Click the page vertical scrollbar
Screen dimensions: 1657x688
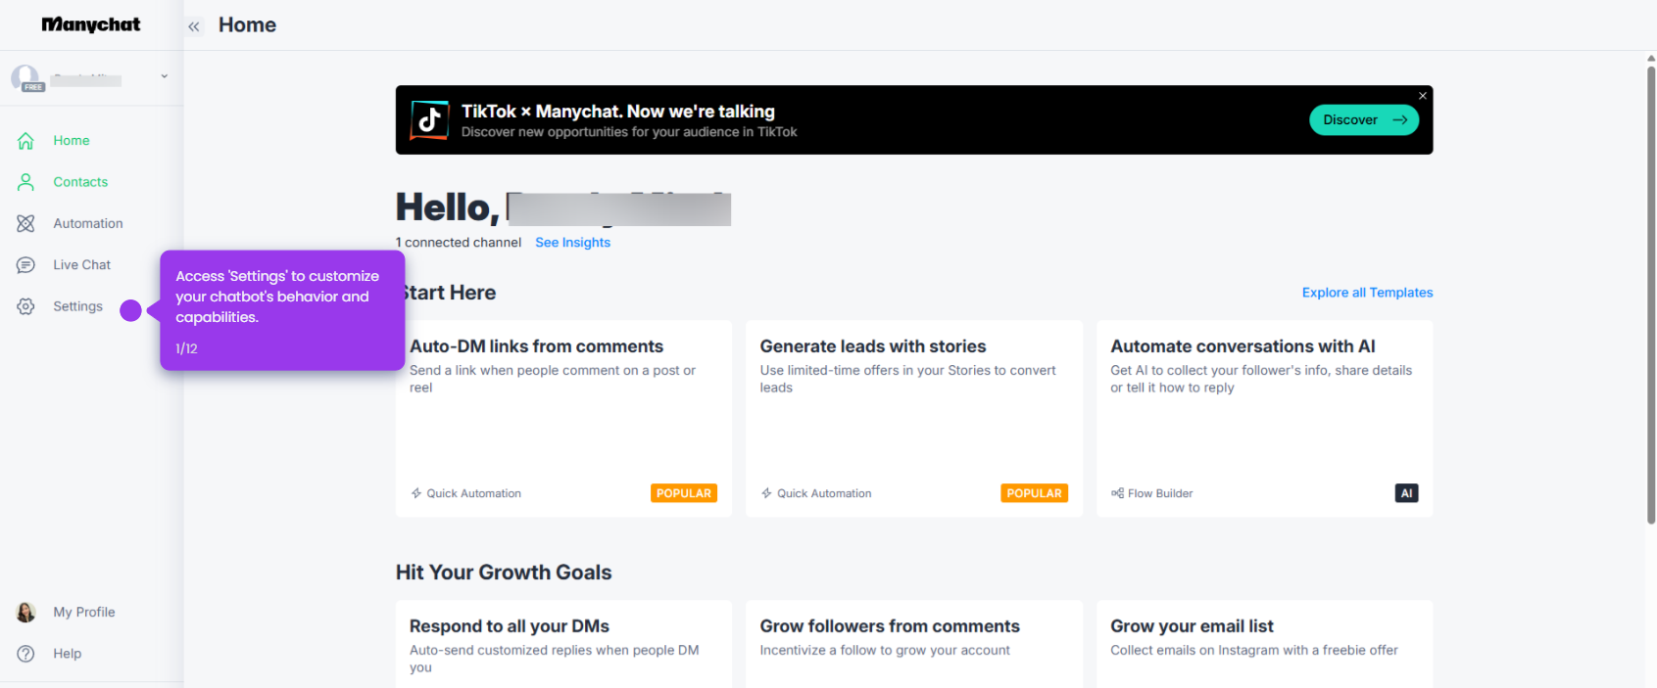1650,294
